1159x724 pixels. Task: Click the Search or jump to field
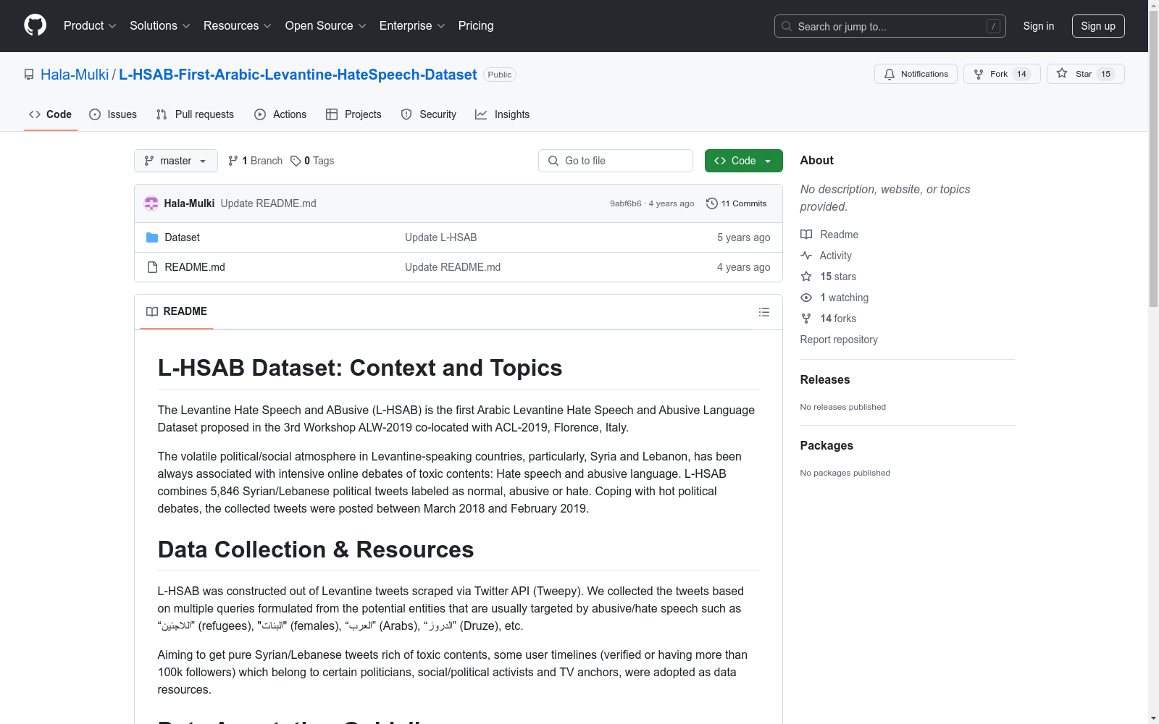click(890, 26)
